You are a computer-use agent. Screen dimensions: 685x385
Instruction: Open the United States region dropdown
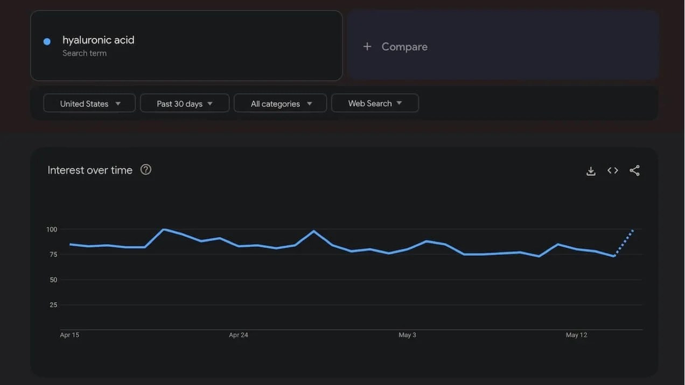coord(89,103)
